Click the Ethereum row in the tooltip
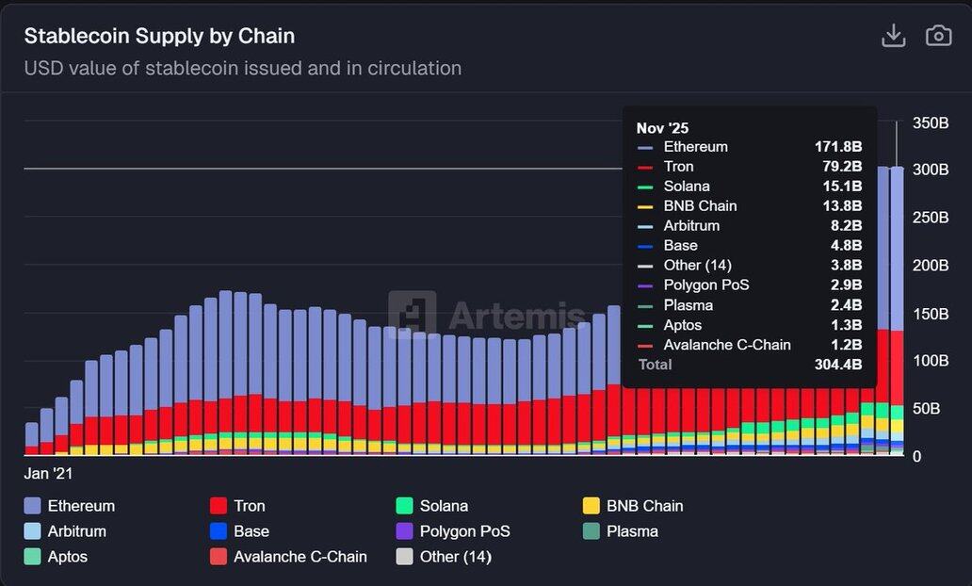The height and width of the screenshot is (586, 972). [x=749, y=147]
